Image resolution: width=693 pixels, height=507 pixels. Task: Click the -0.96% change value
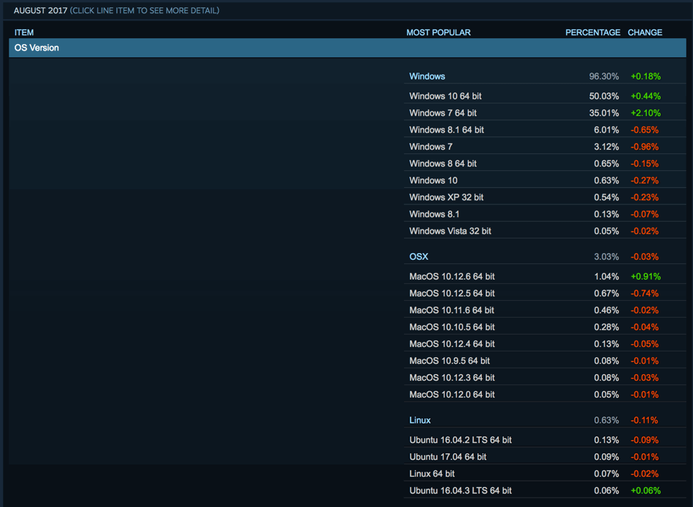pyautogui.click(x=645, y=147)
